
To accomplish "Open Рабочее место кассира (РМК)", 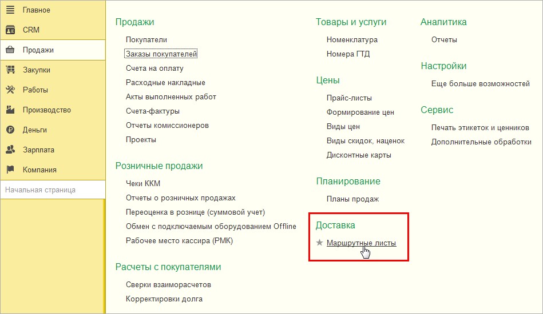I will pyautogui.click(x=180, y=241).
